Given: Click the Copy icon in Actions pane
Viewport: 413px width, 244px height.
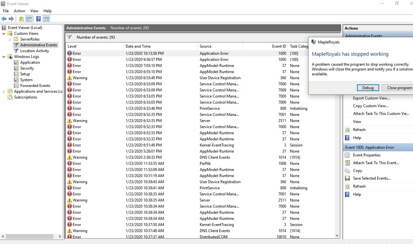Looking at the screenshot, I should 347,171.
